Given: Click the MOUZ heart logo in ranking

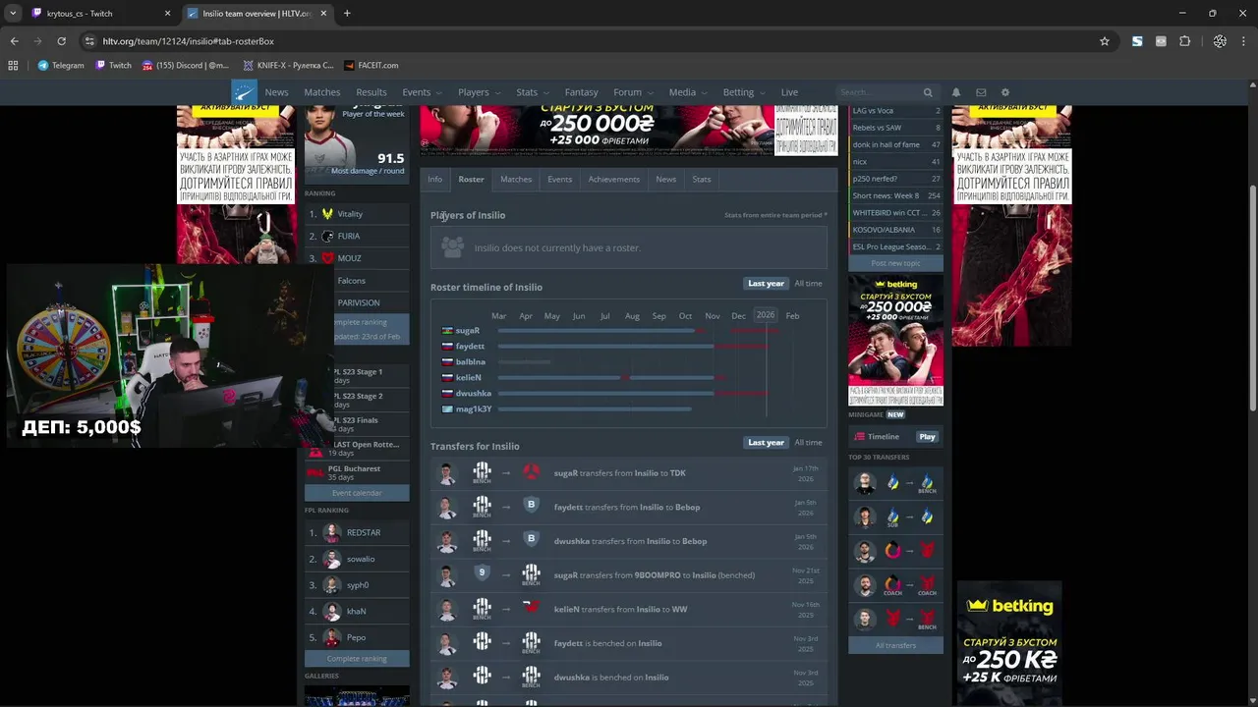Looking at the screenshot, I should pyautogui.click(x=327, y=258).
